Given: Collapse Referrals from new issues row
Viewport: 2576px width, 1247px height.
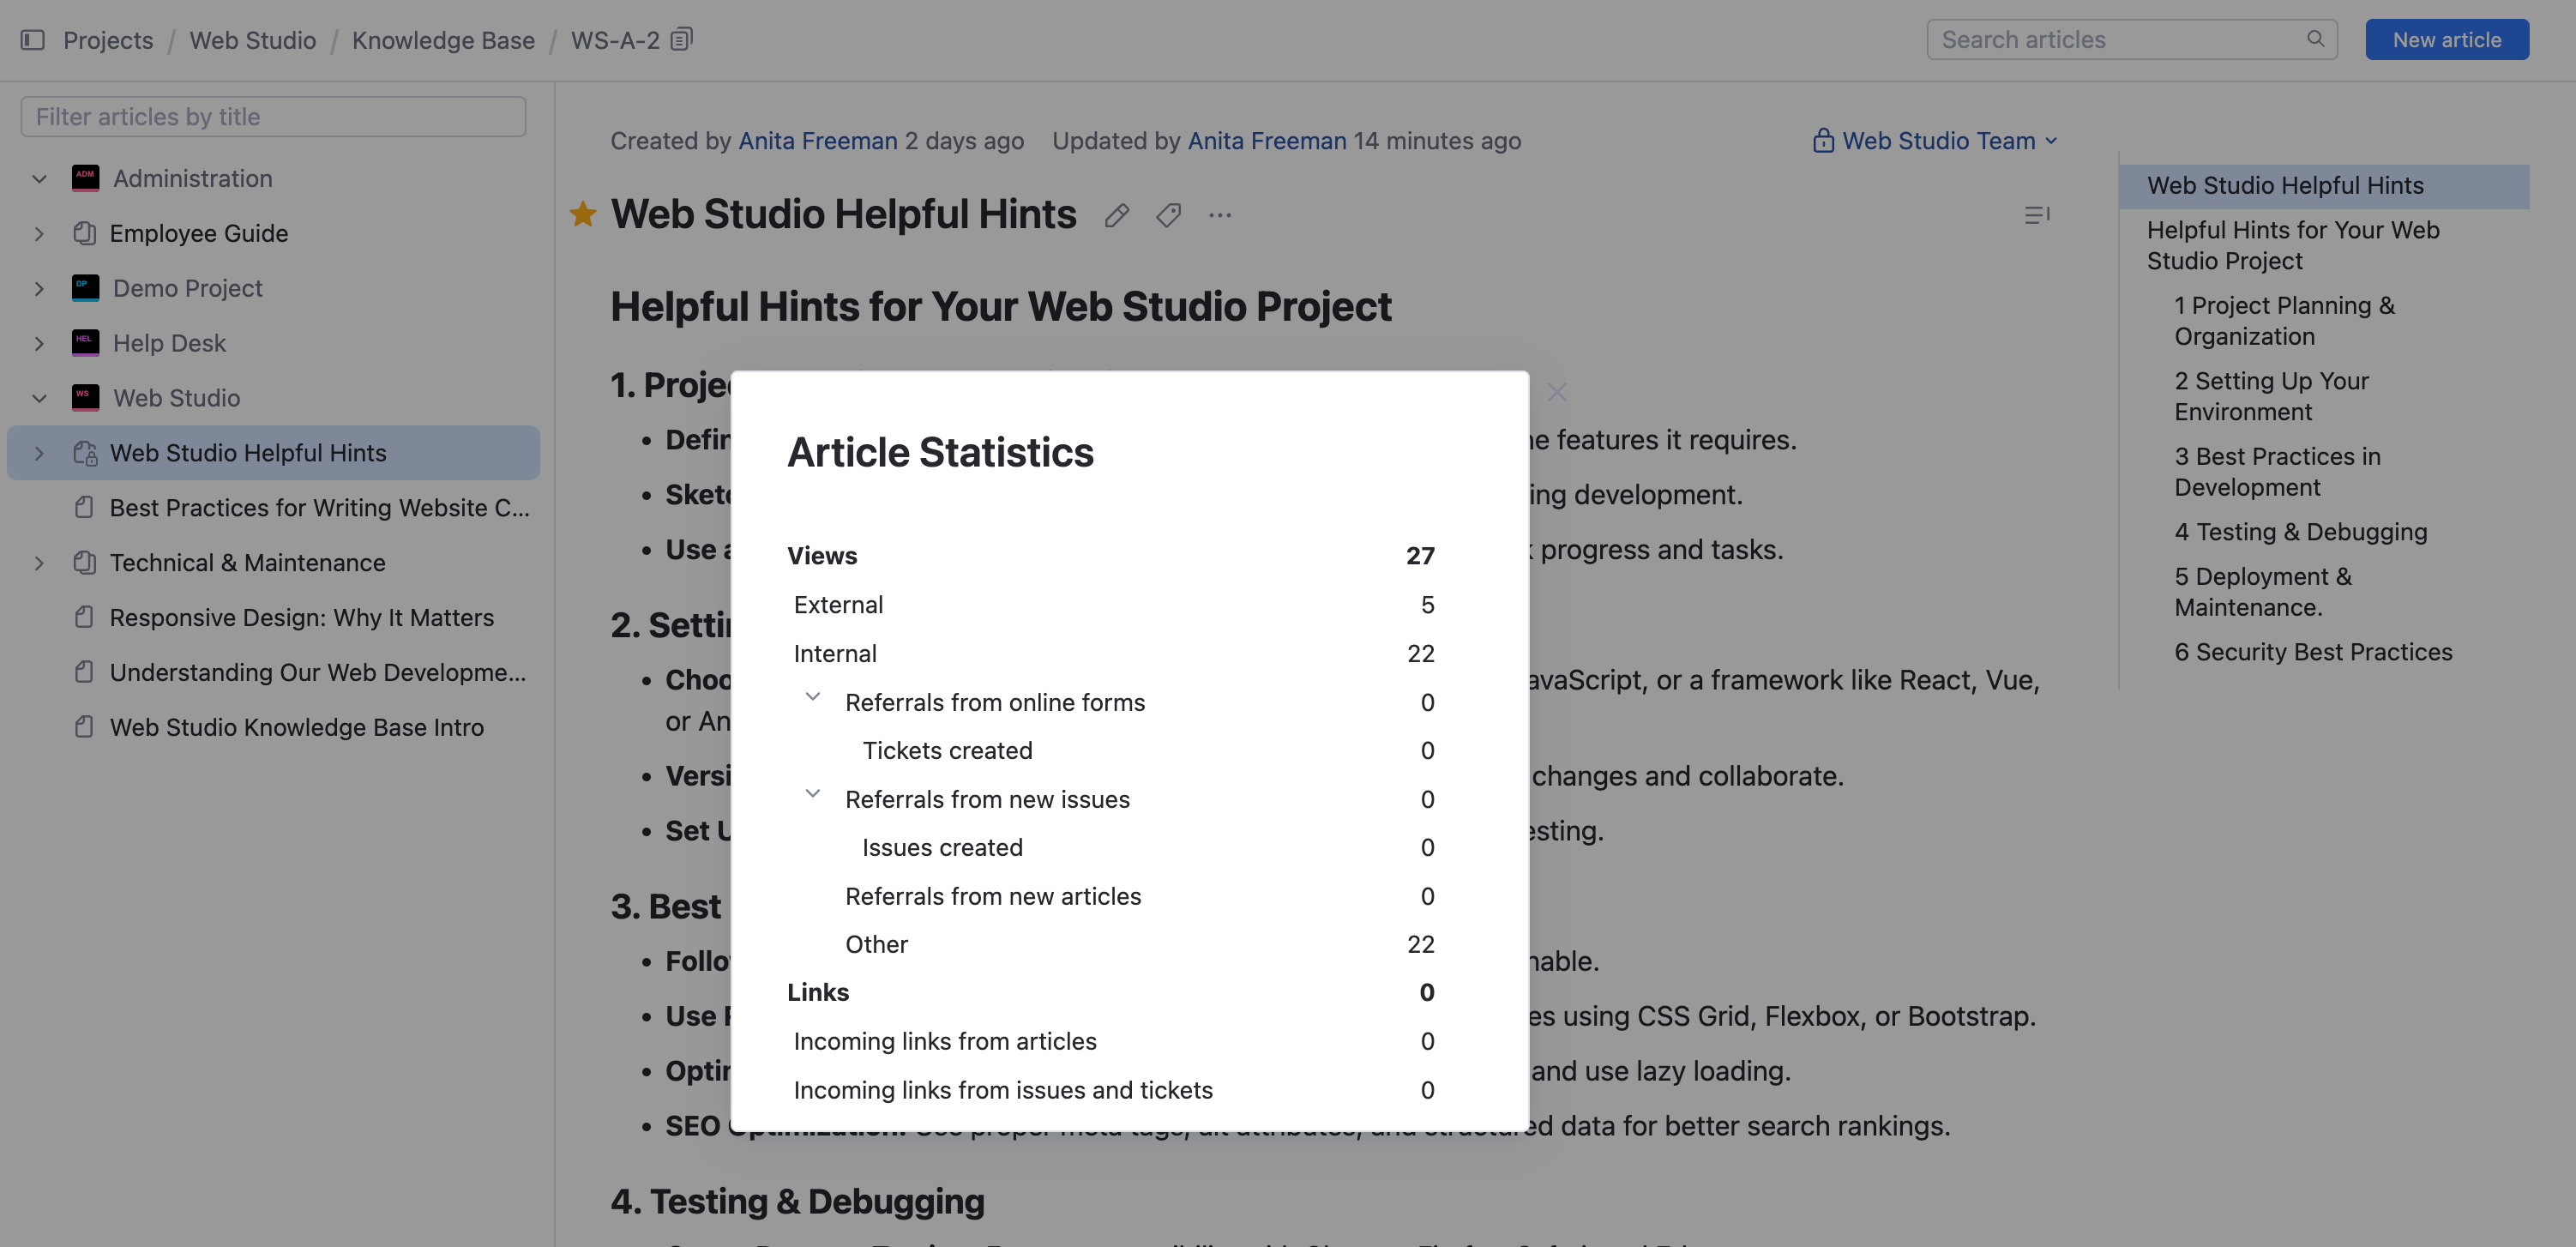Looking at the screenshot, I should click(812, 794).
